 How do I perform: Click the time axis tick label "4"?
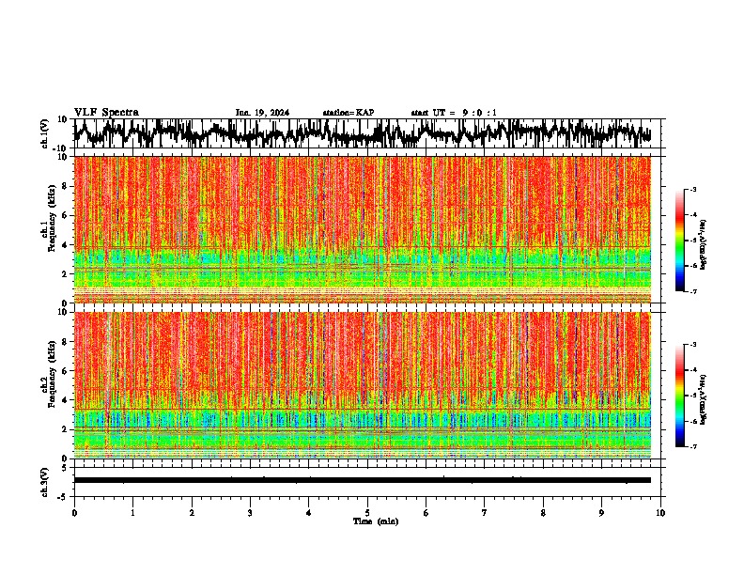tap(309, 513)
